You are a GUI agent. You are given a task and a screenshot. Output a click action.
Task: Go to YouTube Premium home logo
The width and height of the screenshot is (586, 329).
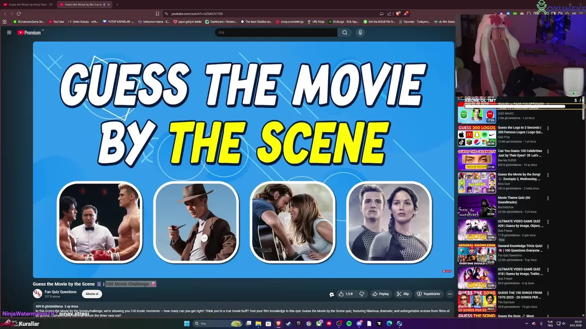30,32
